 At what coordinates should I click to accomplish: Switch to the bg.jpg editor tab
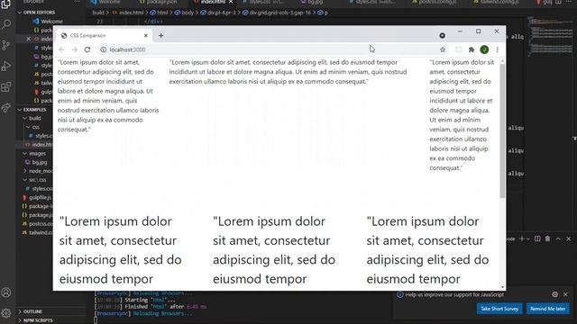pos(312,2)
